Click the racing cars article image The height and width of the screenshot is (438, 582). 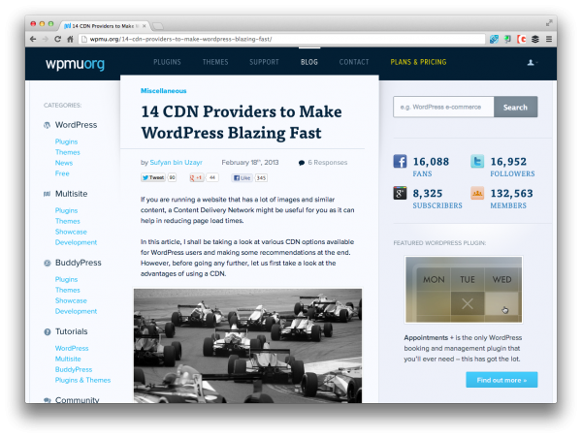pos(247,346)
